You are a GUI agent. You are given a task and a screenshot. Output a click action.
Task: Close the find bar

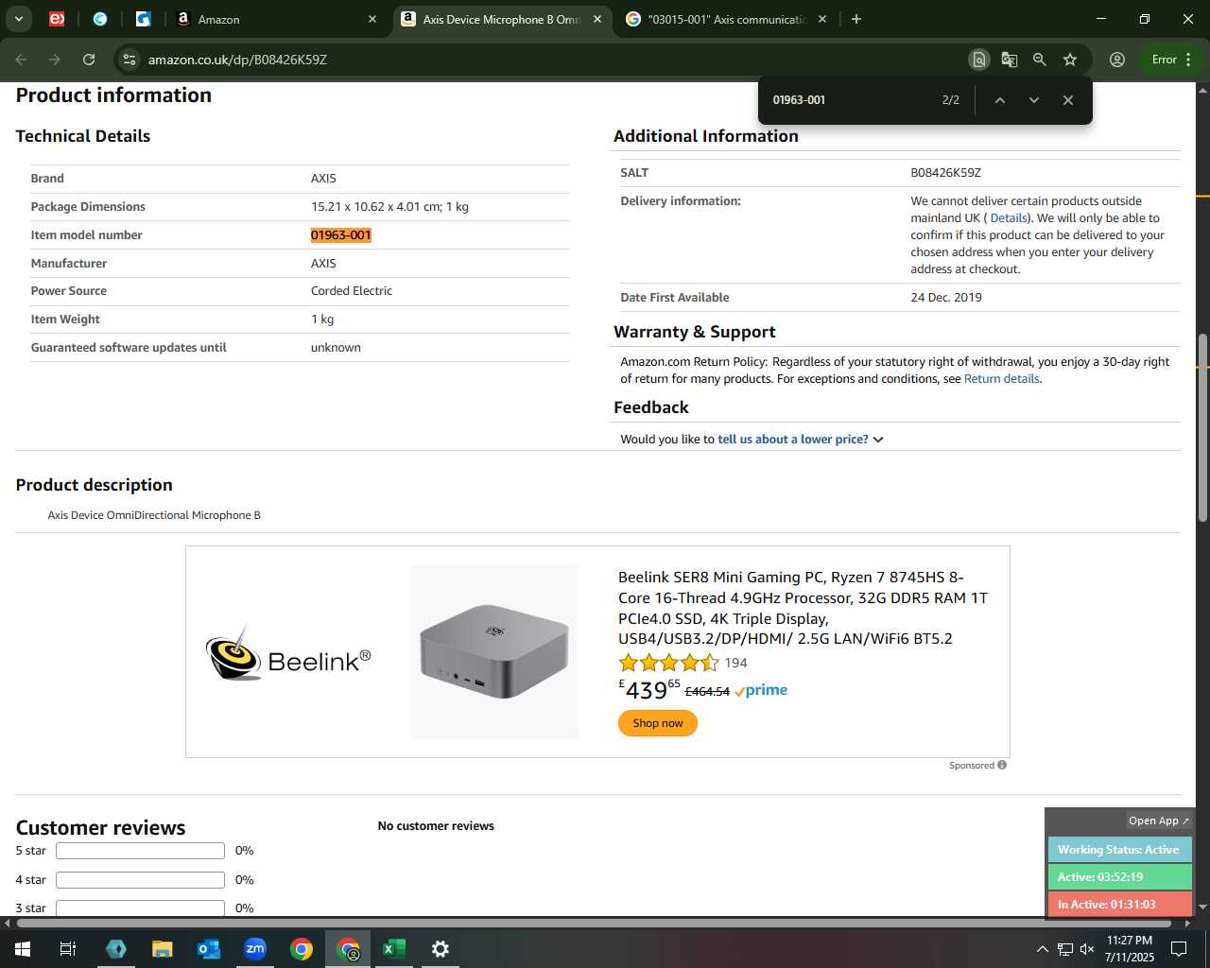point(1068,100)
